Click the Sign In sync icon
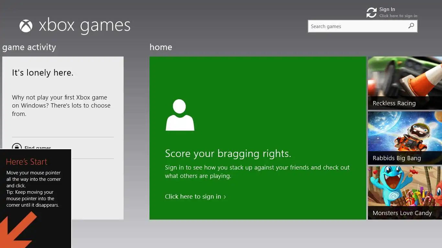This screenshot has width=442, height=248. tap(371, 13)
